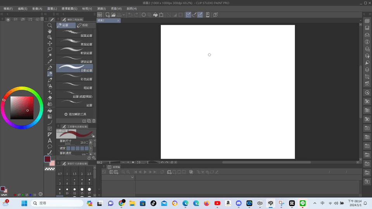Choose the 擬真鉛筆 sub tool
Screen dimensions: 372x209
[74, 33]
